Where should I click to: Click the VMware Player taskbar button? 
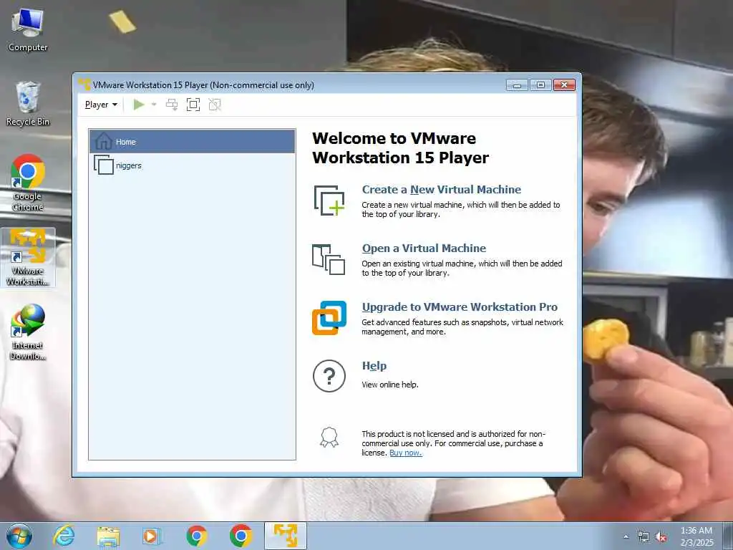pyautogui.click(x=286, y=536)
